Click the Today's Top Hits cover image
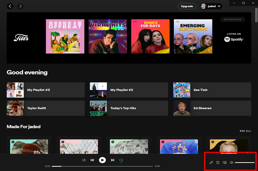Viewport: 258px width, 171px height. coord(98,108)
